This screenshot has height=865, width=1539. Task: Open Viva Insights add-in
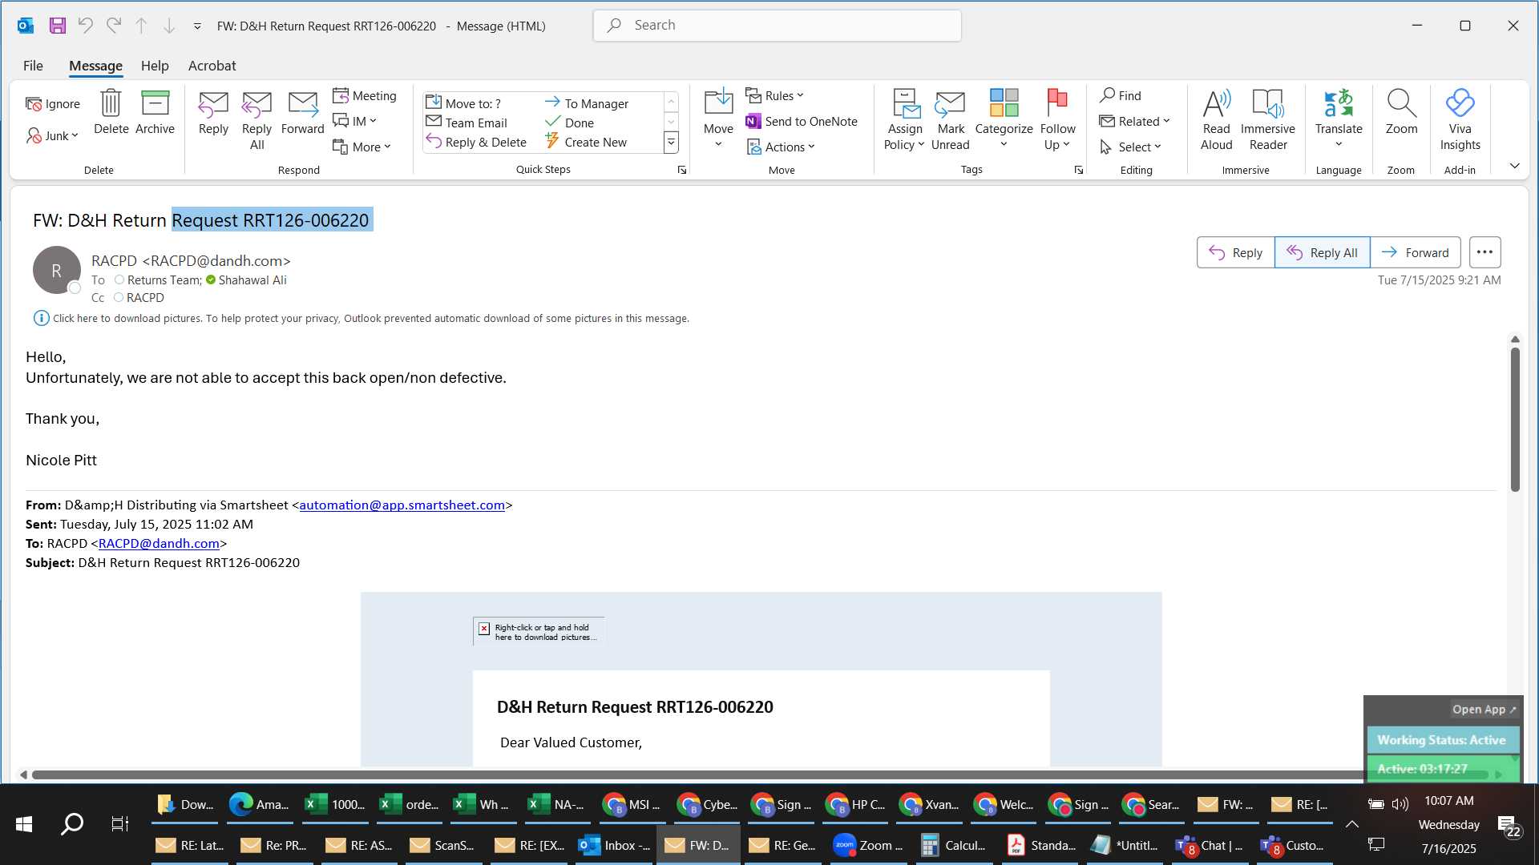1460,120
